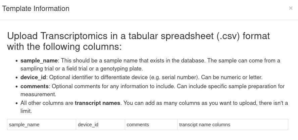Viewport: 298px width, 140px height.
Task: Click the bold device_id term in list
Action: coord(33,78)
